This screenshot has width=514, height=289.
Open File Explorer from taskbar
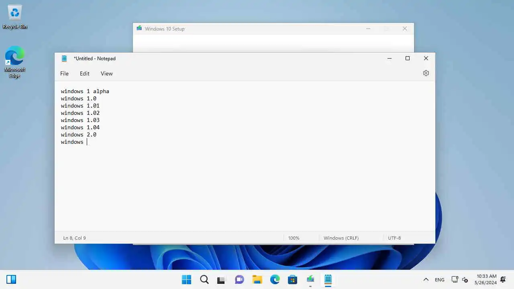click(x=257, y=279)
